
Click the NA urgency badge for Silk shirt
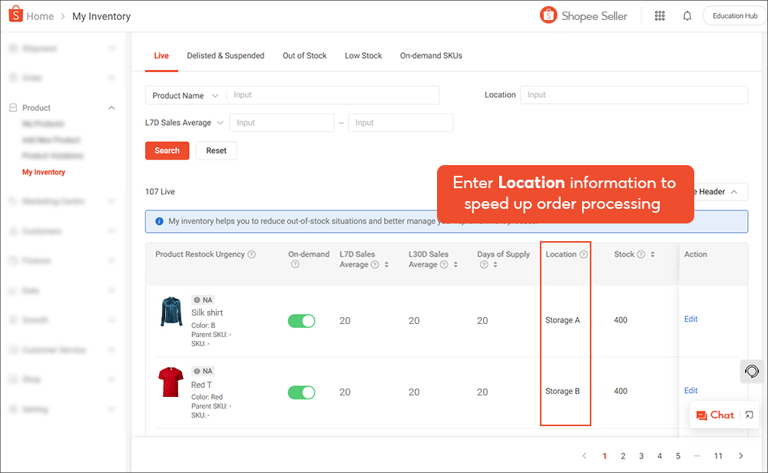(204, 299)
